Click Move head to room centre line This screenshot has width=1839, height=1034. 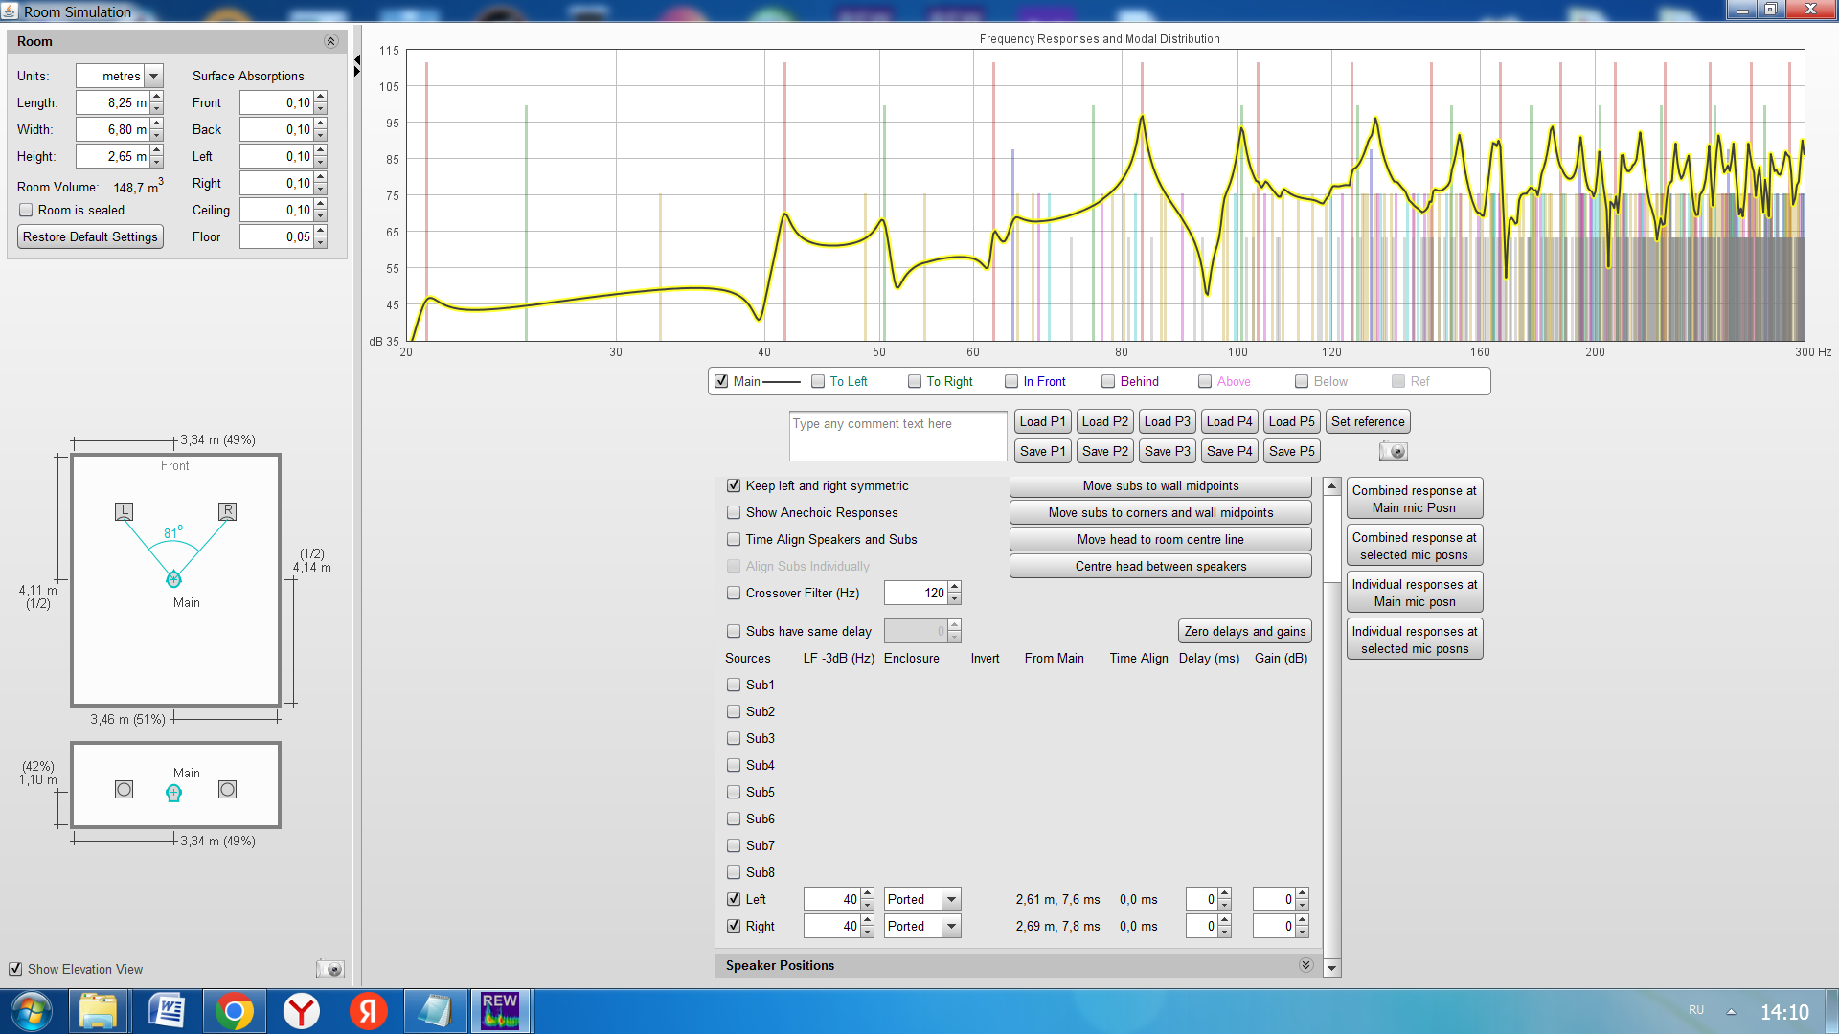[1161, 539]
